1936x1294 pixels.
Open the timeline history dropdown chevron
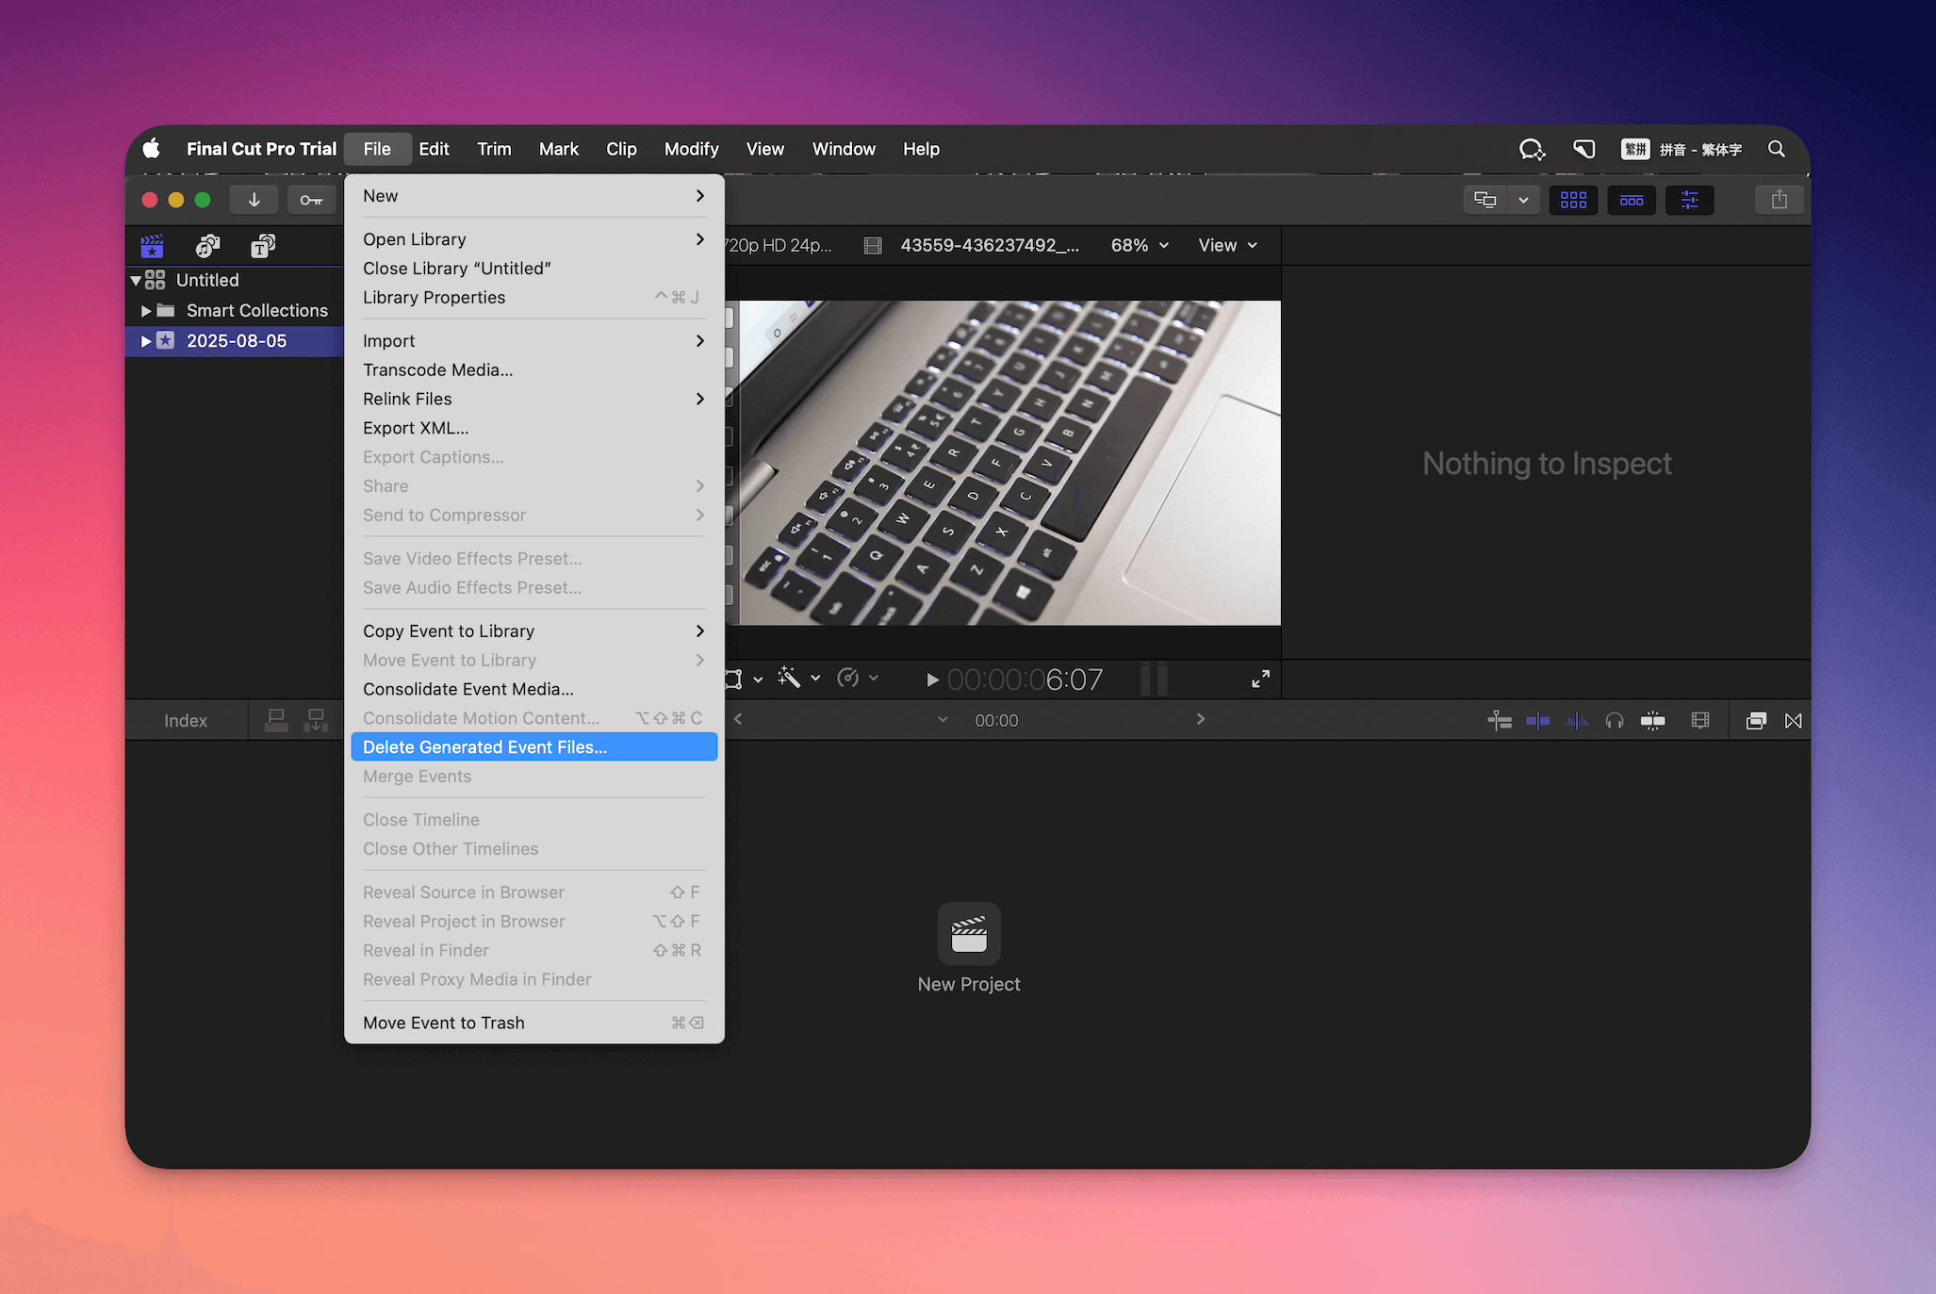942,719
